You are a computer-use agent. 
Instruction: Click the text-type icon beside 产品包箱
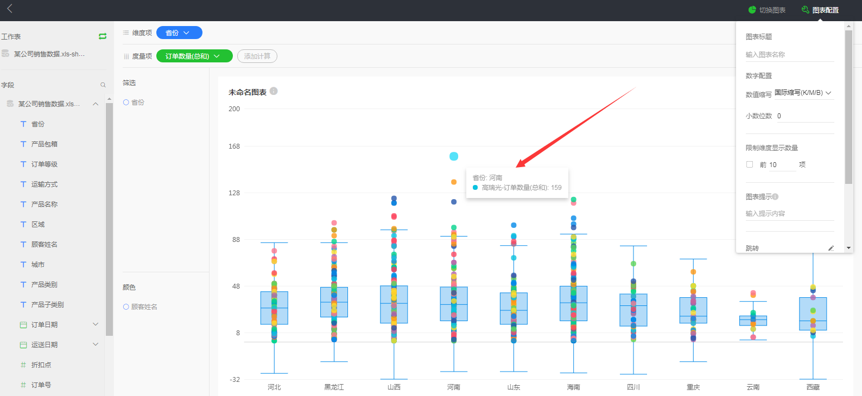[x=23, y=144]
